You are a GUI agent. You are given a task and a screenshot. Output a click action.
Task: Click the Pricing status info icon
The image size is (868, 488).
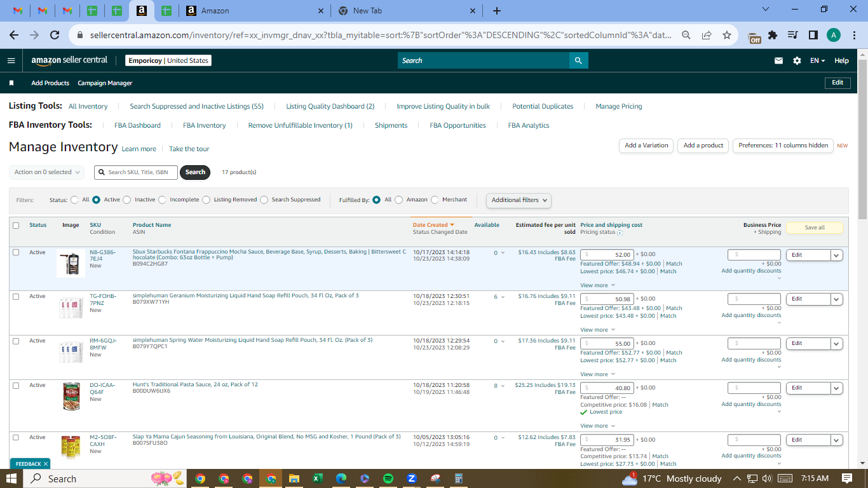620,233
